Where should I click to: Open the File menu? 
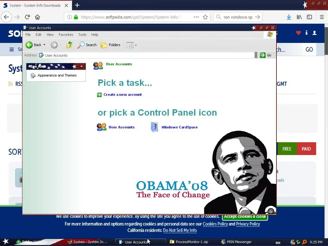click(28, 35)
